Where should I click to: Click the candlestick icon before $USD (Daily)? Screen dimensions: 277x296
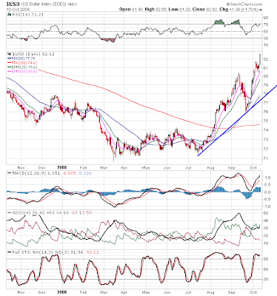point(10,54)
